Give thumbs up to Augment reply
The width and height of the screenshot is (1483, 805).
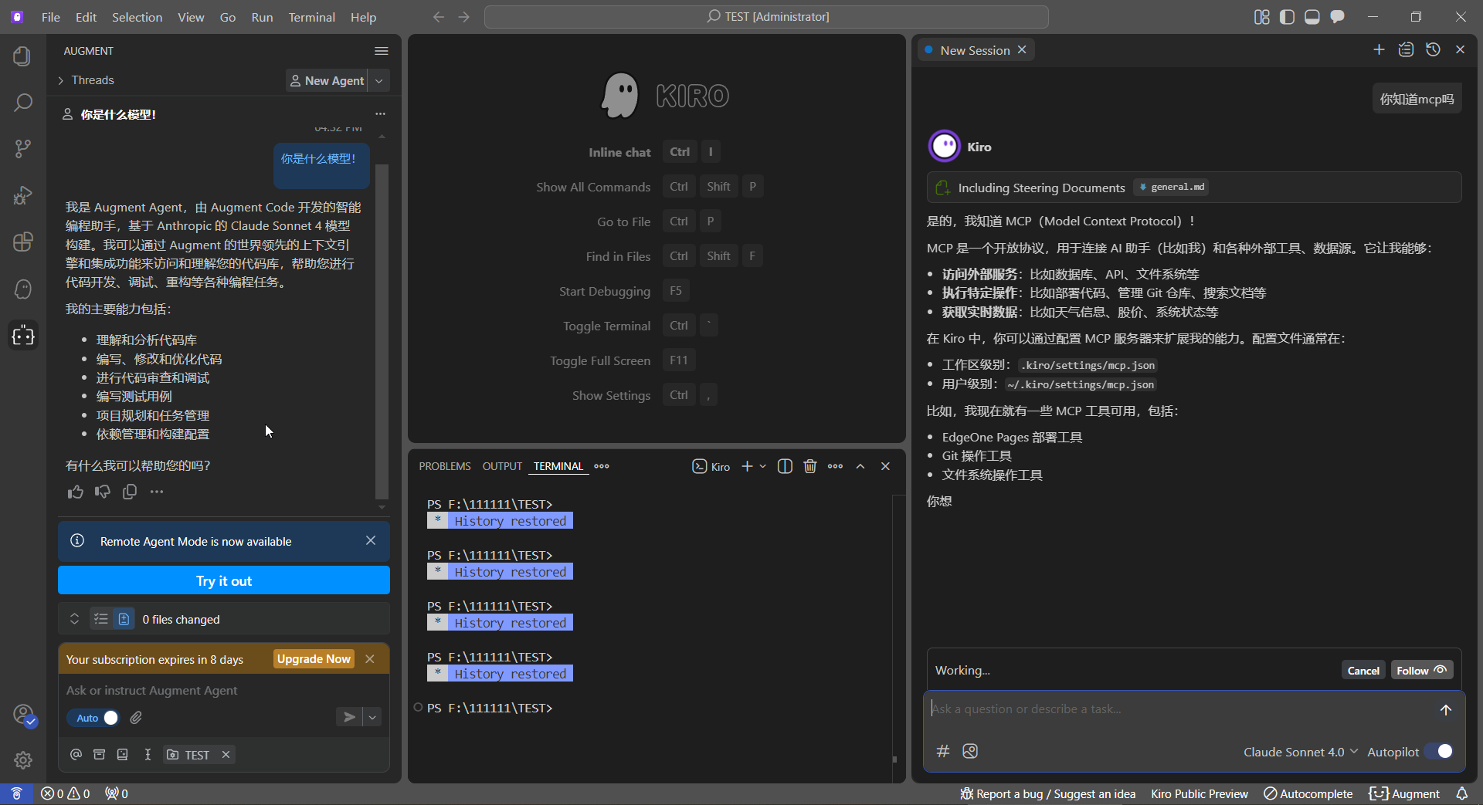pyautogui.click(x=75, y=492)
